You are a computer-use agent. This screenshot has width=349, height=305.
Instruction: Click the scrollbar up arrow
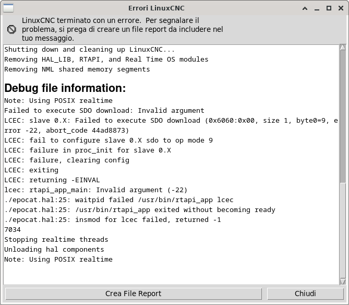click(x=343, y=47)
